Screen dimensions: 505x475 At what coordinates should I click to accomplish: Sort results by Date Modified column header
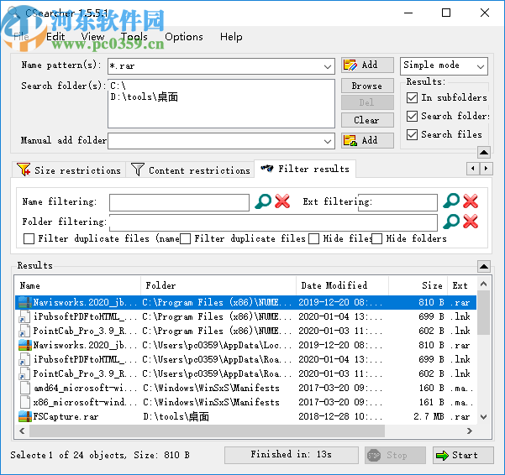[x=342, y=285]
